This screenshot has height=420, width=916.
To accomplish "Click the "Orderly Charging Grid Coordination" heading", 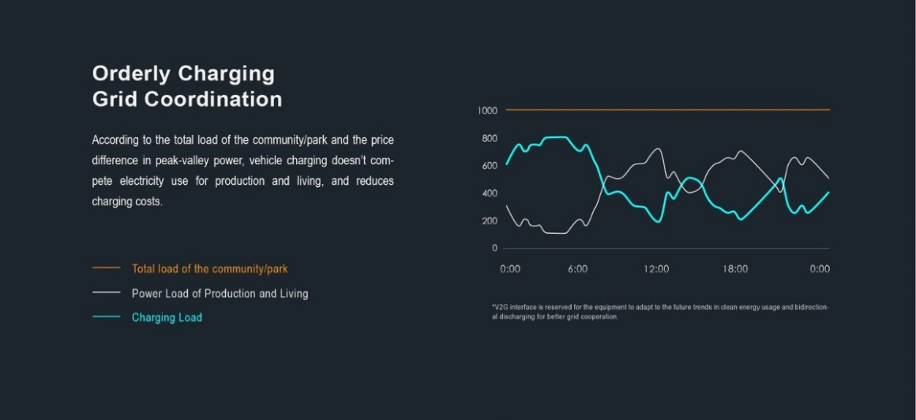I will click(186, 86).
